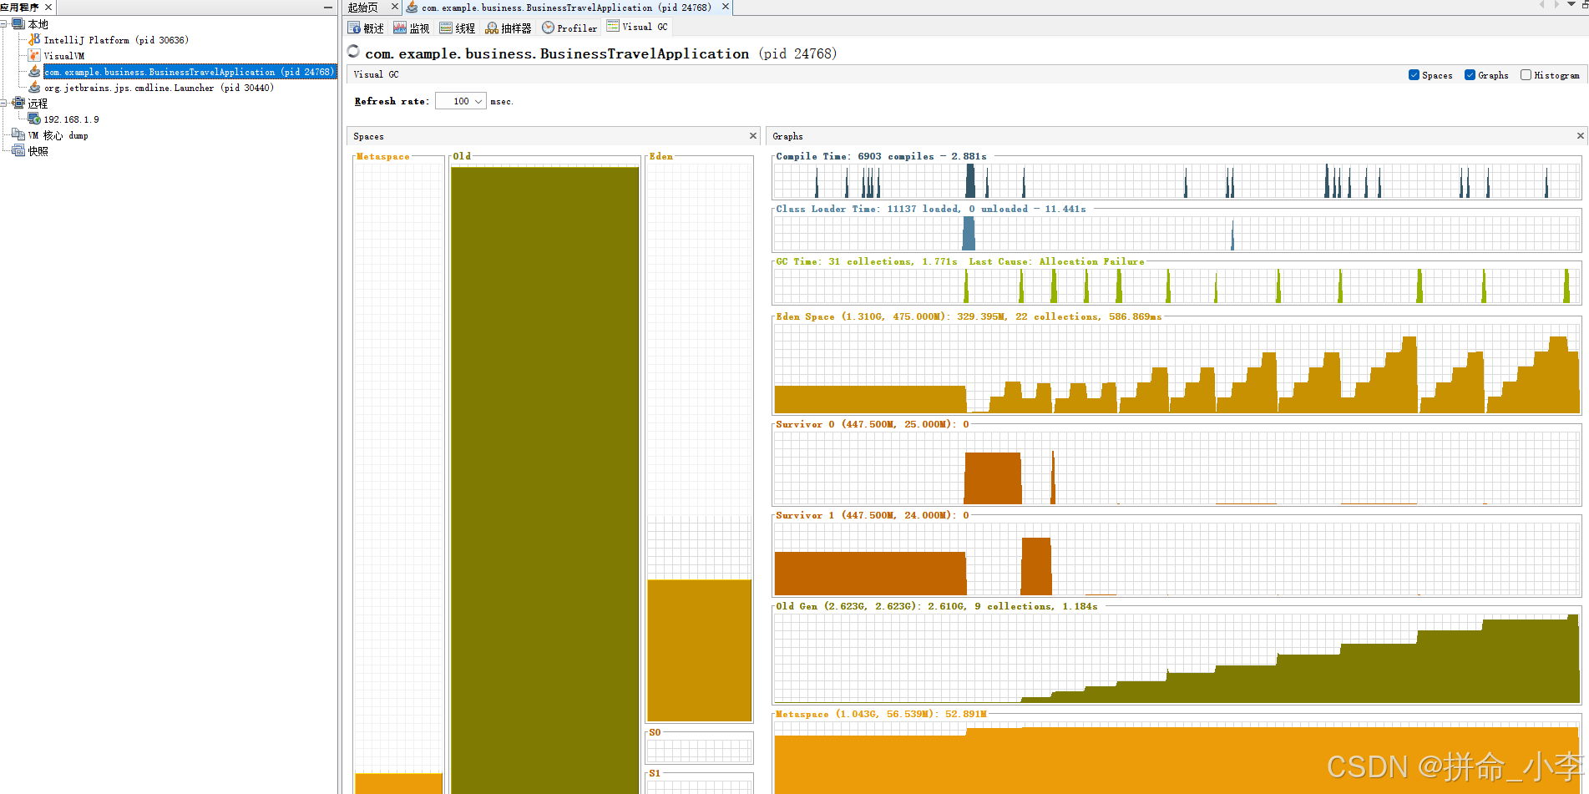Click the Survivor 0 graph
The height and width of the screenshot is (794, 1589).
(1177, 468)
